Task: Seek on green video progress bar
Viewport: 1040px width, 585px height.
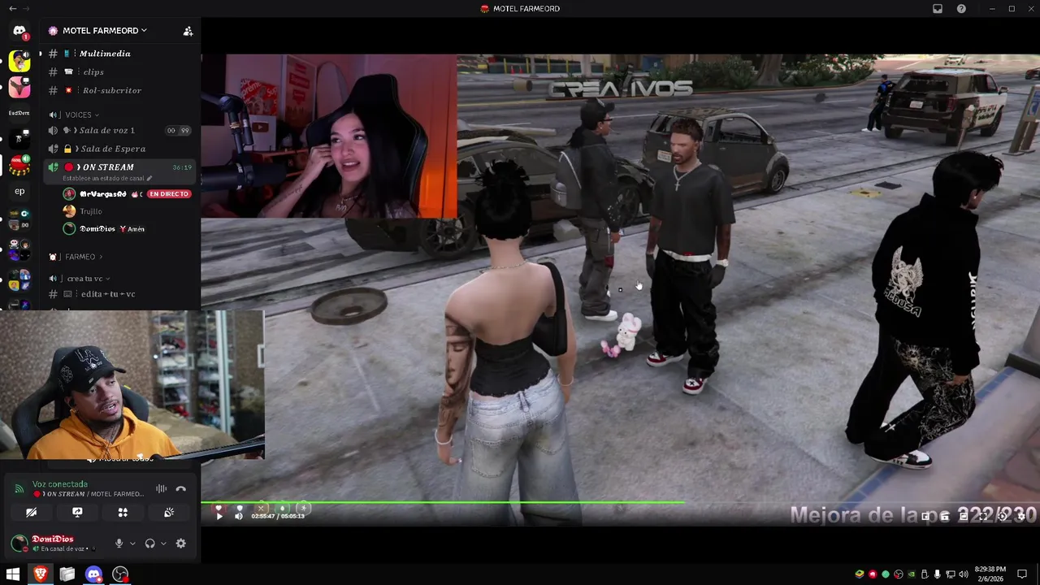Action: [x=443, y=503]
